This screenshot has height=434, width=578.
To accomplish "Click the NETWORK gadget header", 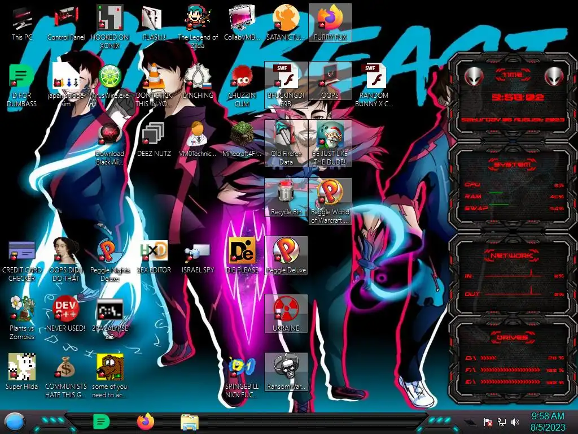I will click(513, 255).
